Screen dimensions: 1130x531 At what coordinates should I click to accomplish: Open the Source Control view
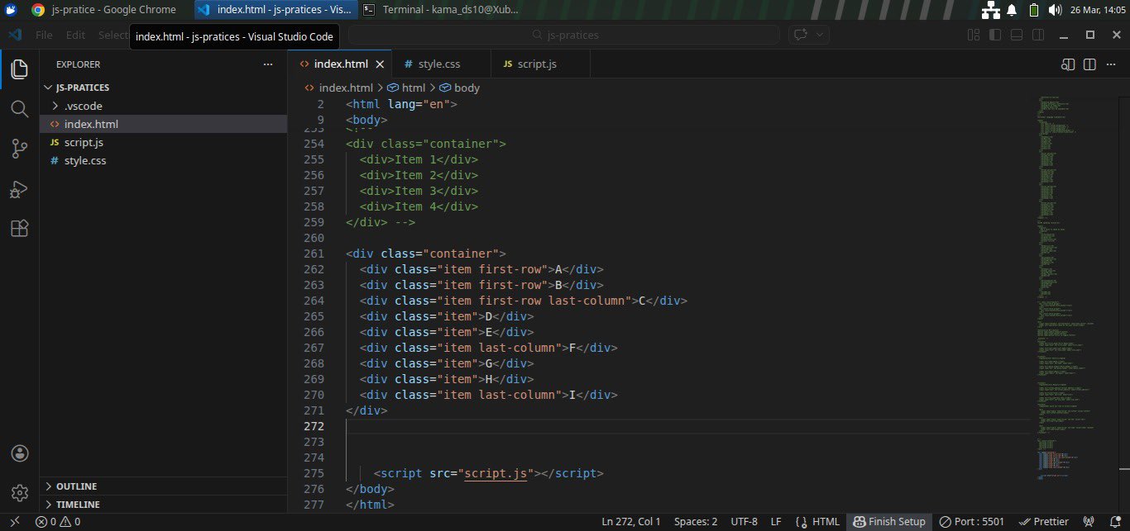point(19,149)
